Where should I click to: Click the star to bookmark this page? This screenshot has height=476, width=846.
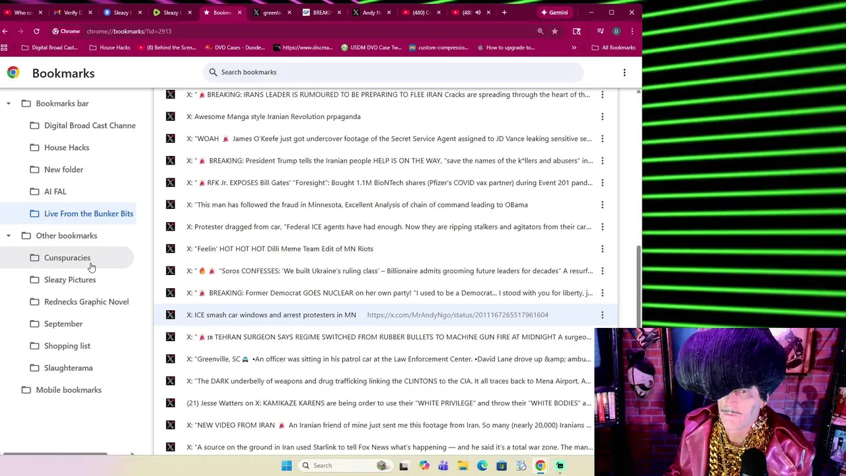pos(555,31)
